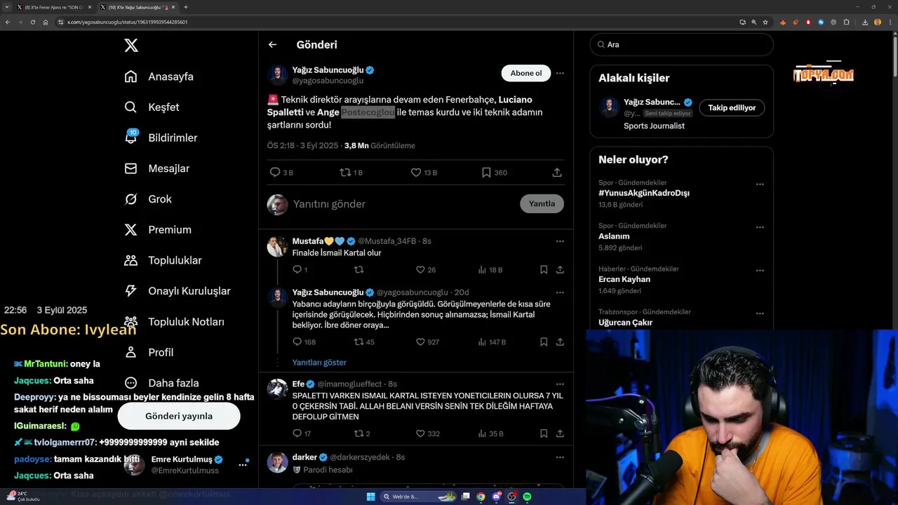The height and width of the screenshot is (505, 898).
Task: Click the Gönderi yayınla button
Action: 179,416
